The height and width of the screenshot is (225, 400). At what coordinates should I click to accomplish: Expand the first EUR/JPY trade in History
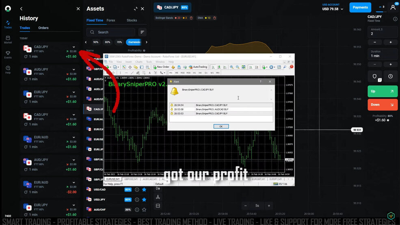[74, 92]
